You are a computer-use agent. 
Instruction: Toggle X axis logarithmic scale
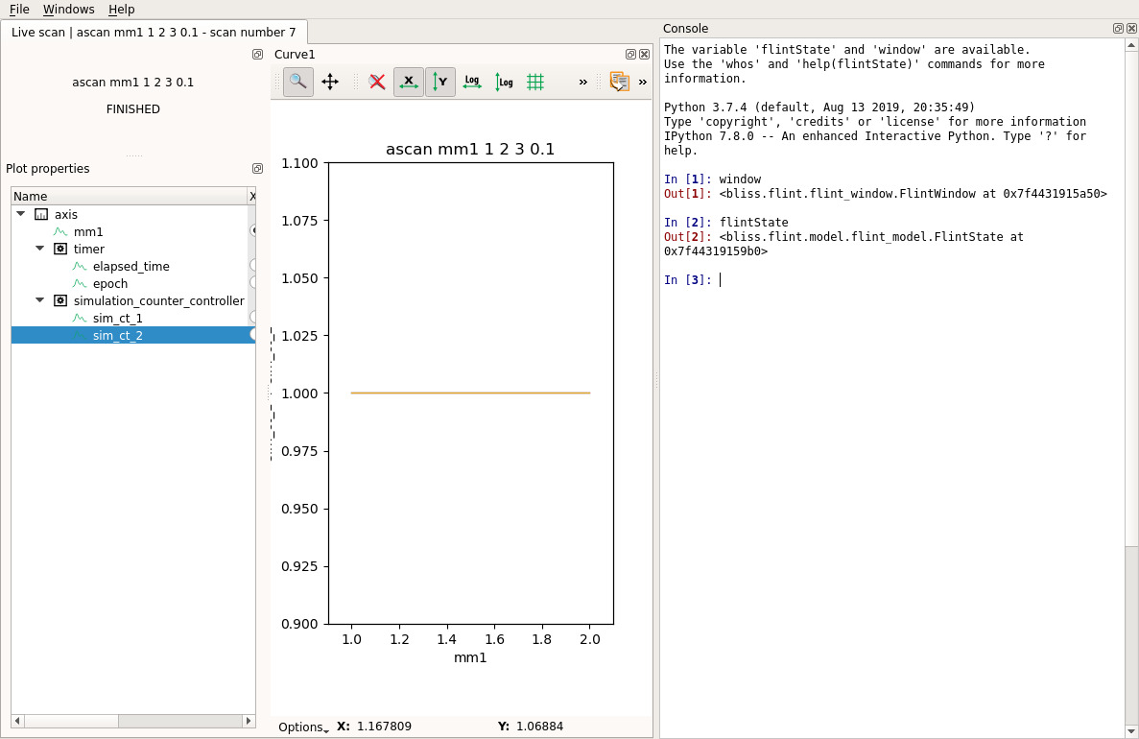point(472,82)
